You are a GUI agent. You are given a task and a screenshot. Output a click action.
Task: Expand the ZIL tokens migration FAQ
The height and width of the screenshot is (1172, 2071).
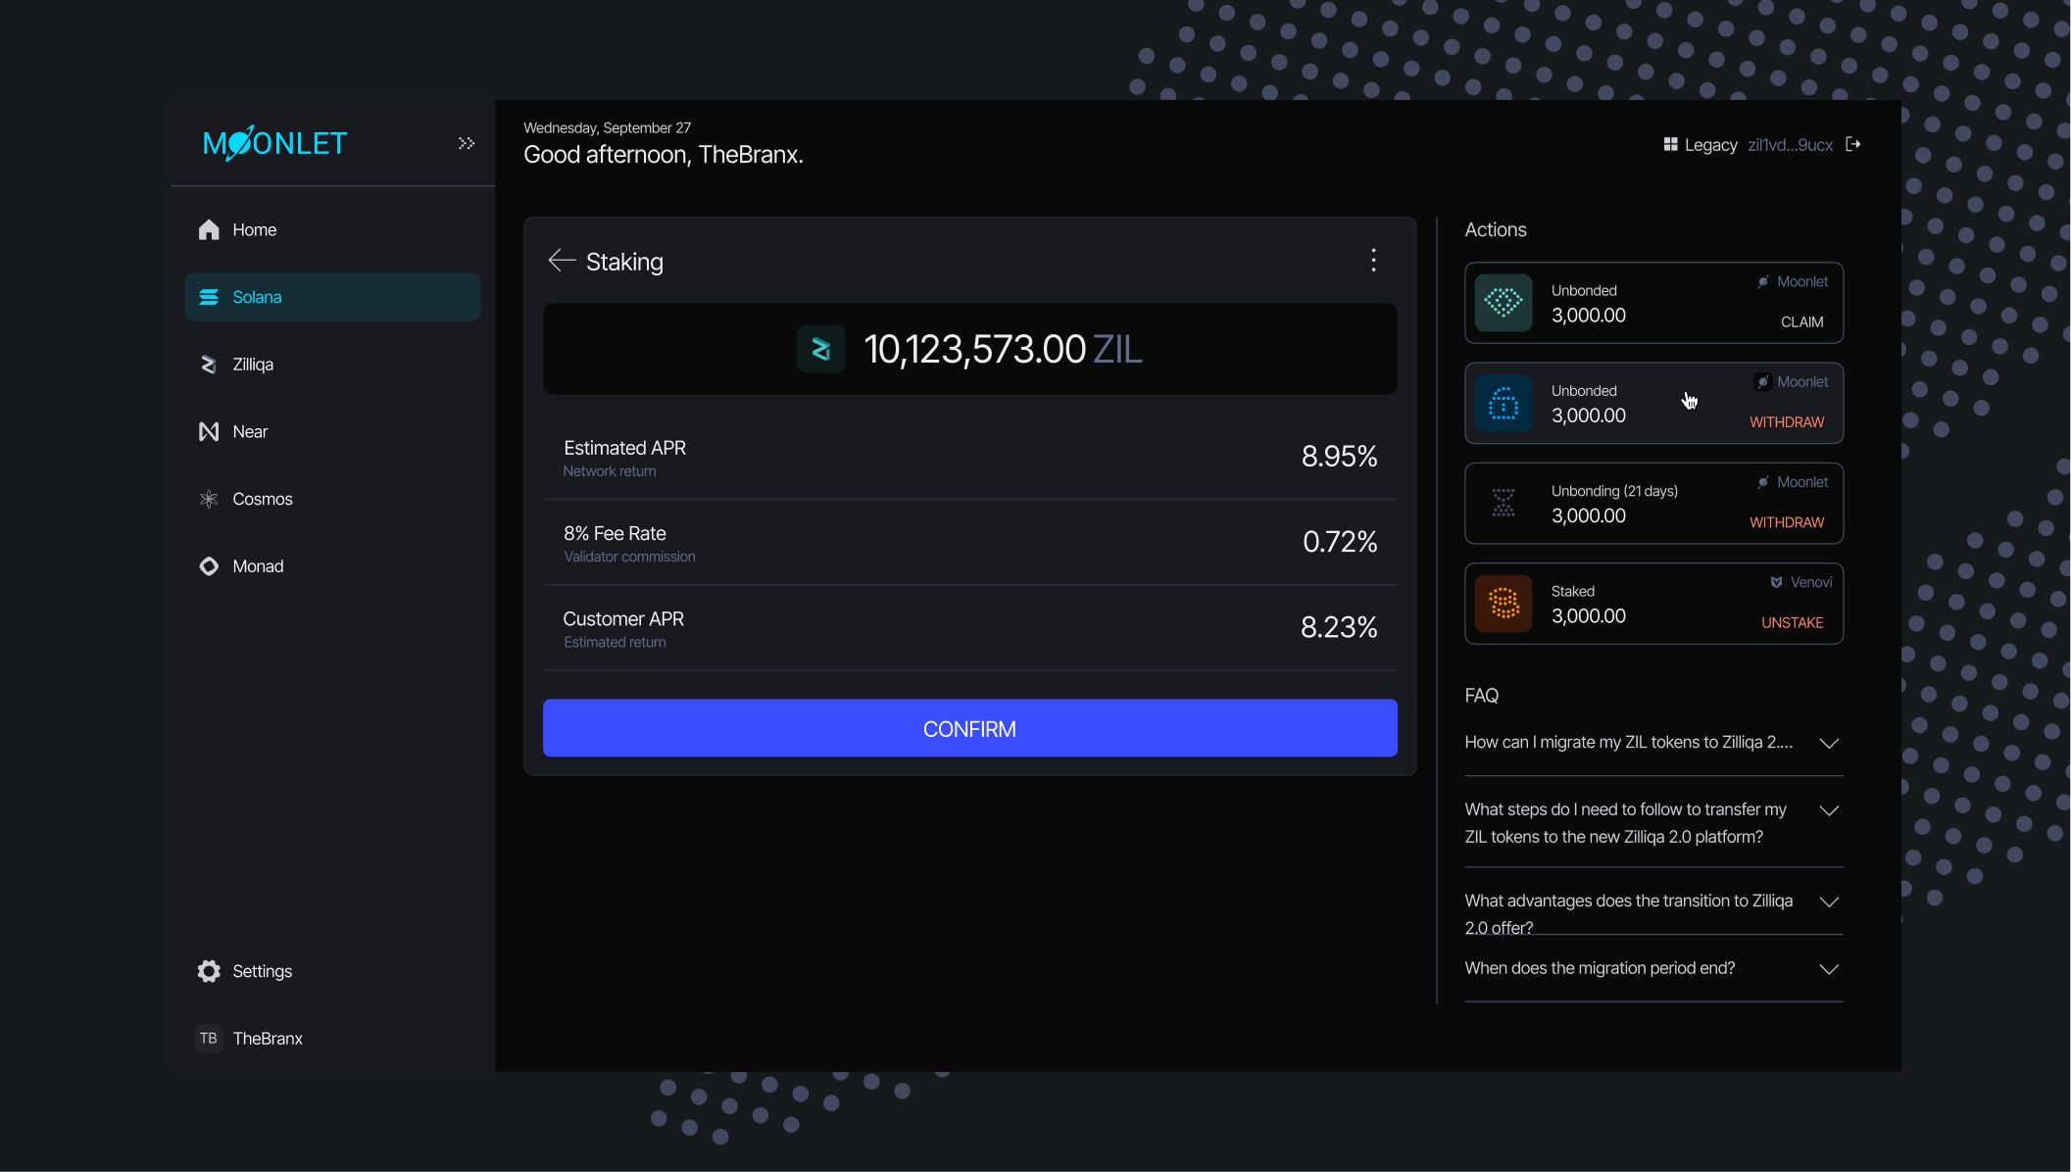click(1828, 743)
